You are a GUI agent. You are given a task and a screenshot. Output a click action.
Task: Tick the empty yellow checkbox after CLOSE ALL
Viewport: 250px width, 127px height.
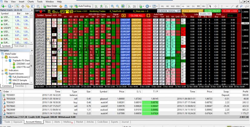148,16
